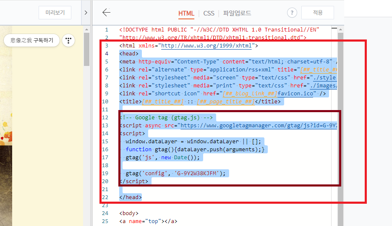Click the 적용 apply button

coord(317,13)
